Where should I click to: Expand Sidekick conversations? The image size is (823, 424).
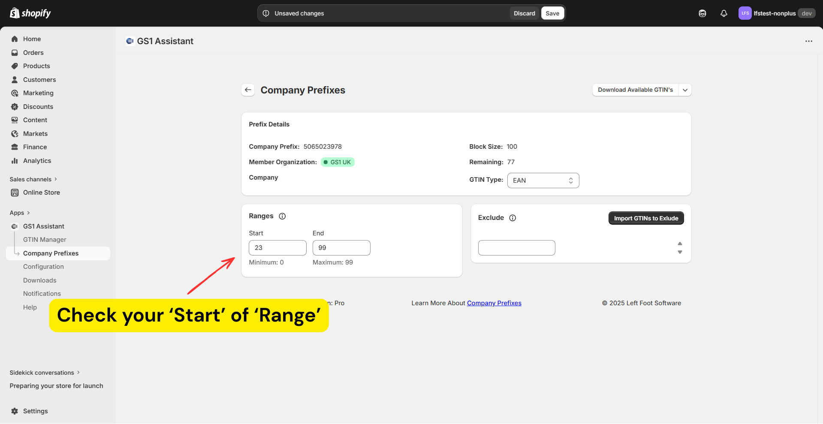(45, 373)
